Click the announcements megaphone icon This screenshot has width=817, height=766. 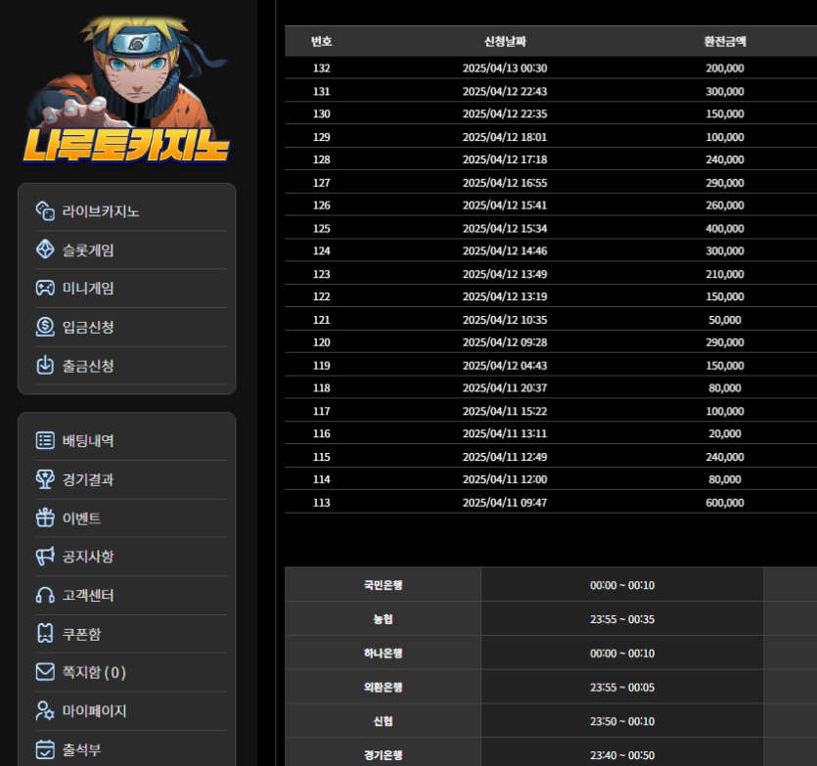coord(45,556)
